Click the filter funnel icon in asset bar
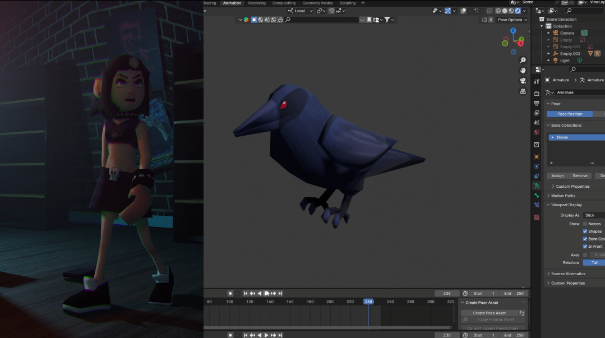Image resolution: width=605 pixels, height=338 pixels. 387,20
